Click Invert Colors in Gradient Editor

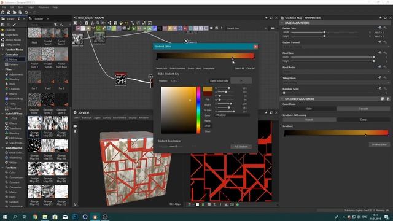click(194, 68)
